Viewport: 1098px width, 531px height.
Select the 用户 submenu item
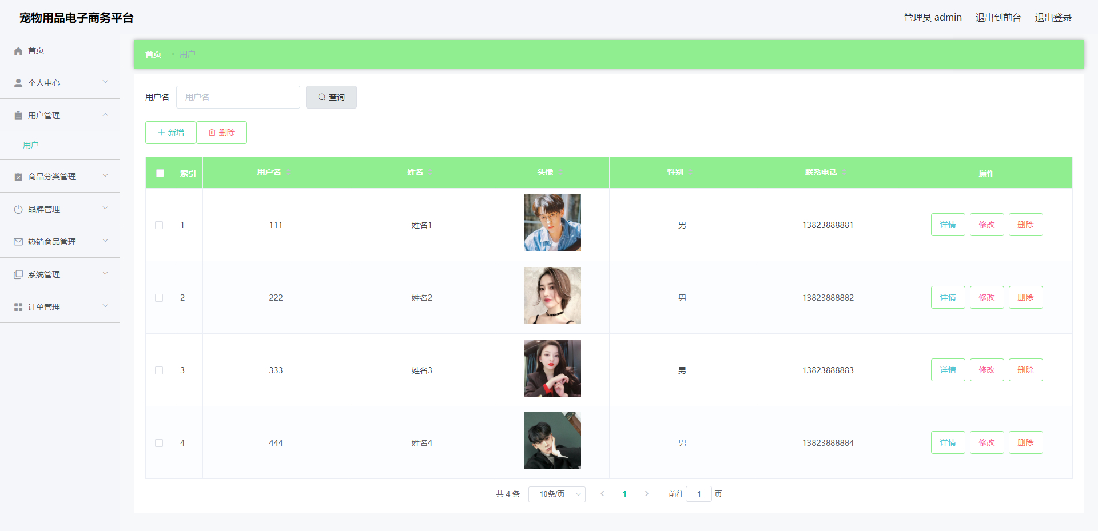(x=31, y=145)
